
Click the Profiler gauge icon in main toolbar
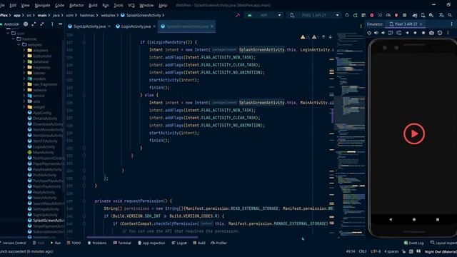[388, 15]
